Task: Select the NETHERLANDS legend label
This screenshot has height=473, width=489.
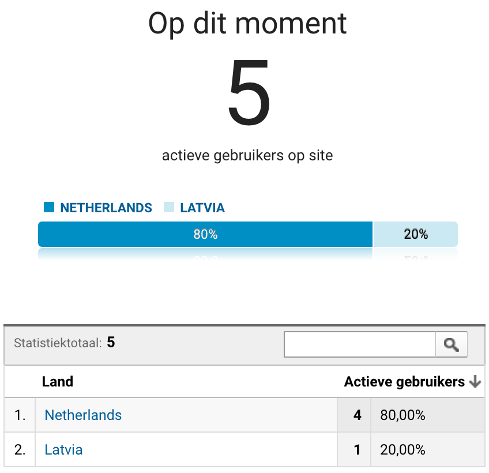Action: 106,208
